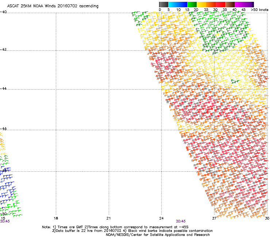Click the '-50' latitude axis label

pyautogui.click(x=3, y=214)
